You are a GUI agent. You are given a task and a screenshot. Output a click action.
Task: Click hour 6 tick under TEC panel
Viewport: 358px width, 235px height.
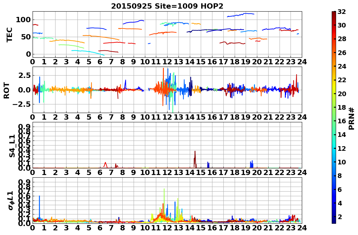click(x=100, y=62)
